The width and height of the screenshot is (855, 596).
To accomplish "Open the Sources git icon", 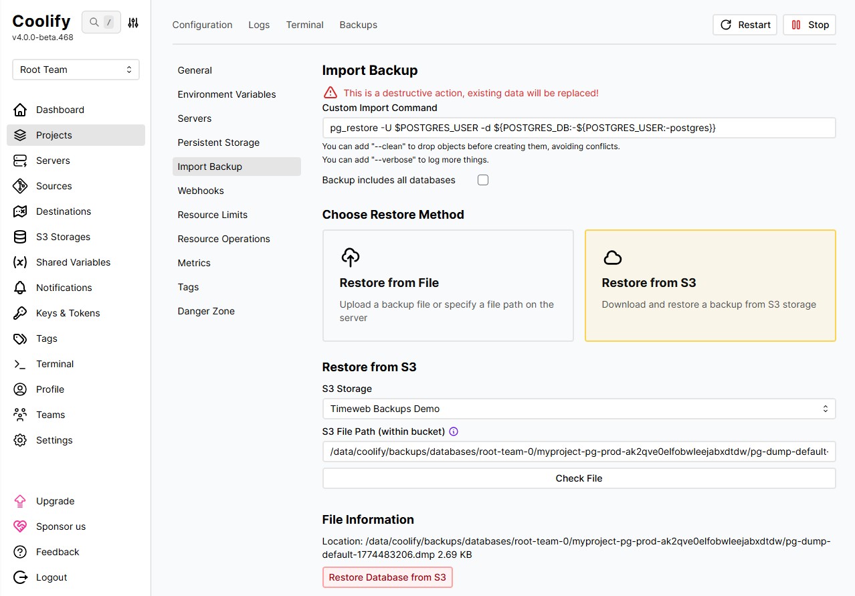I will [x=20, y=186].
